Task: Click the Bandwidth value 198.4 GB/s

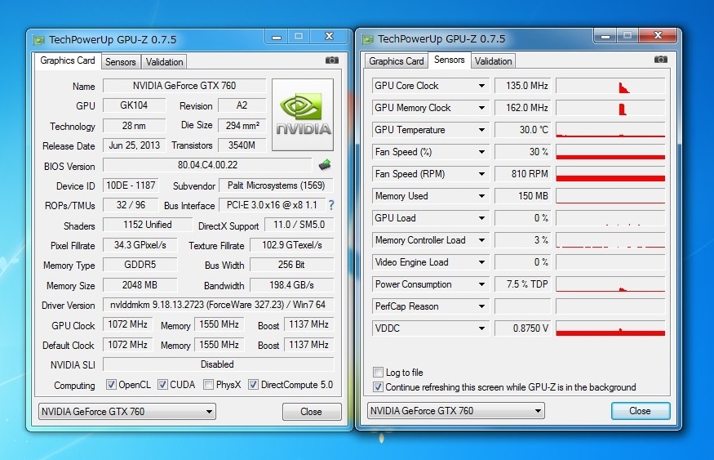Action: (292, 285)
